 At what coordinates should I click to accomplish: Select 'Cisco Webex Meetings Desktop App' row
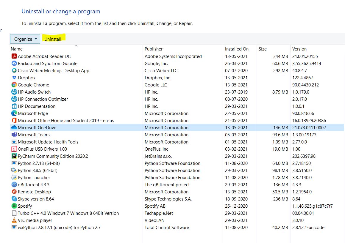point(177,70)
